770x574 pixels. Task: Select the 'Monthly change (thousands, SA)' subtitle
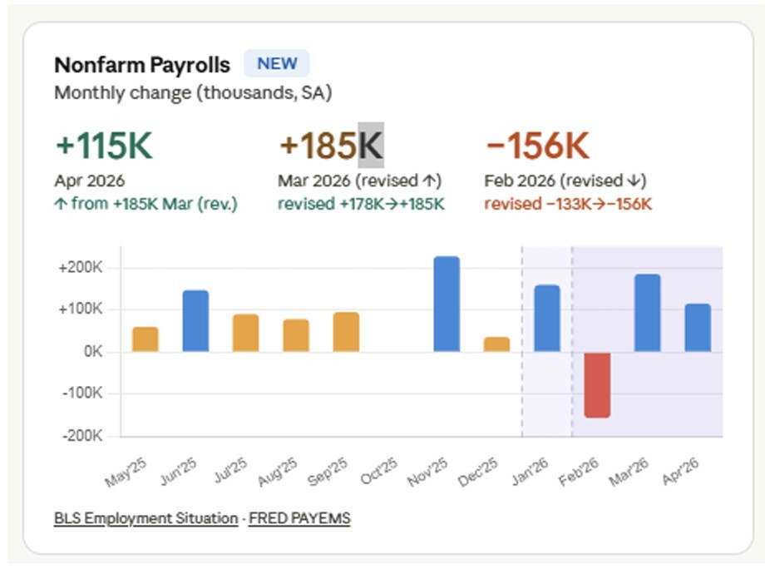[x=193, y=93]
